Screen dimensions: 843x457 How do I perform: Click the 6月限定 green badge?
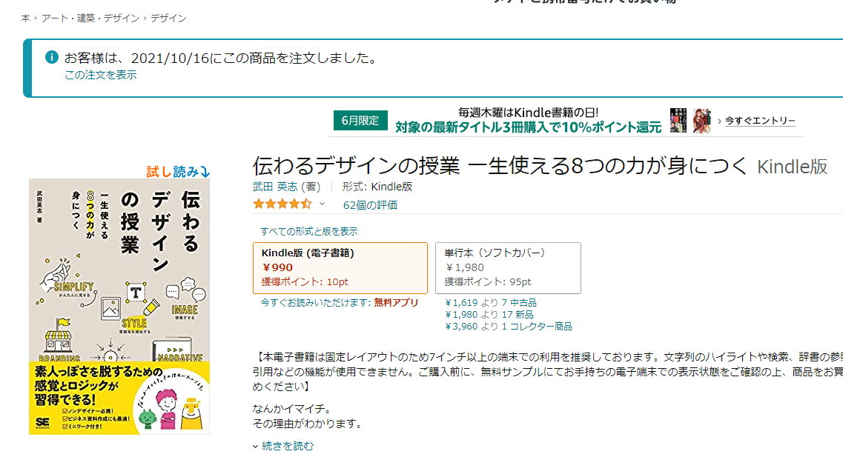coord(360,120)
